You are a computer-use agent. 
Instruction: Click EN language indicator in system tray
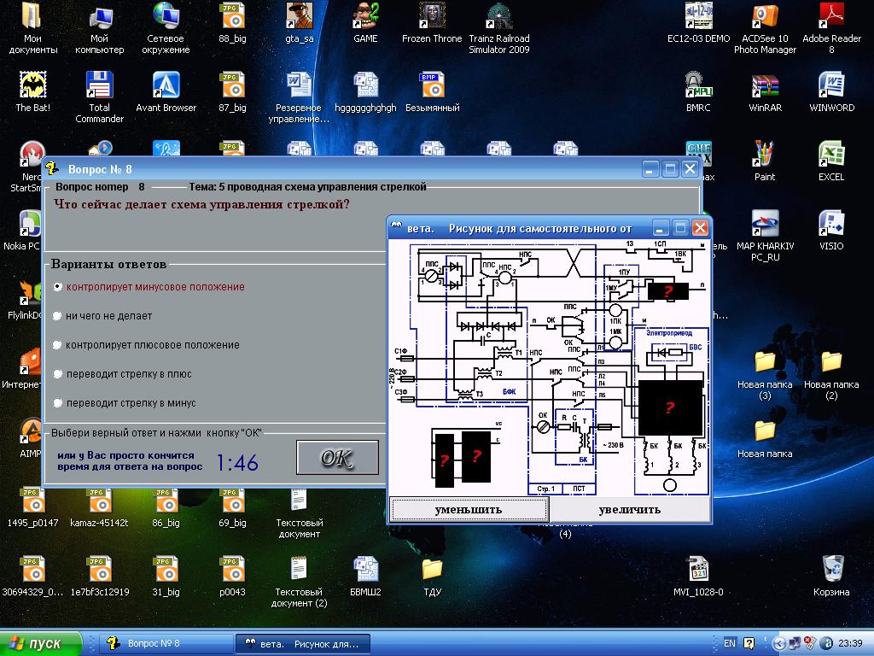730,643
